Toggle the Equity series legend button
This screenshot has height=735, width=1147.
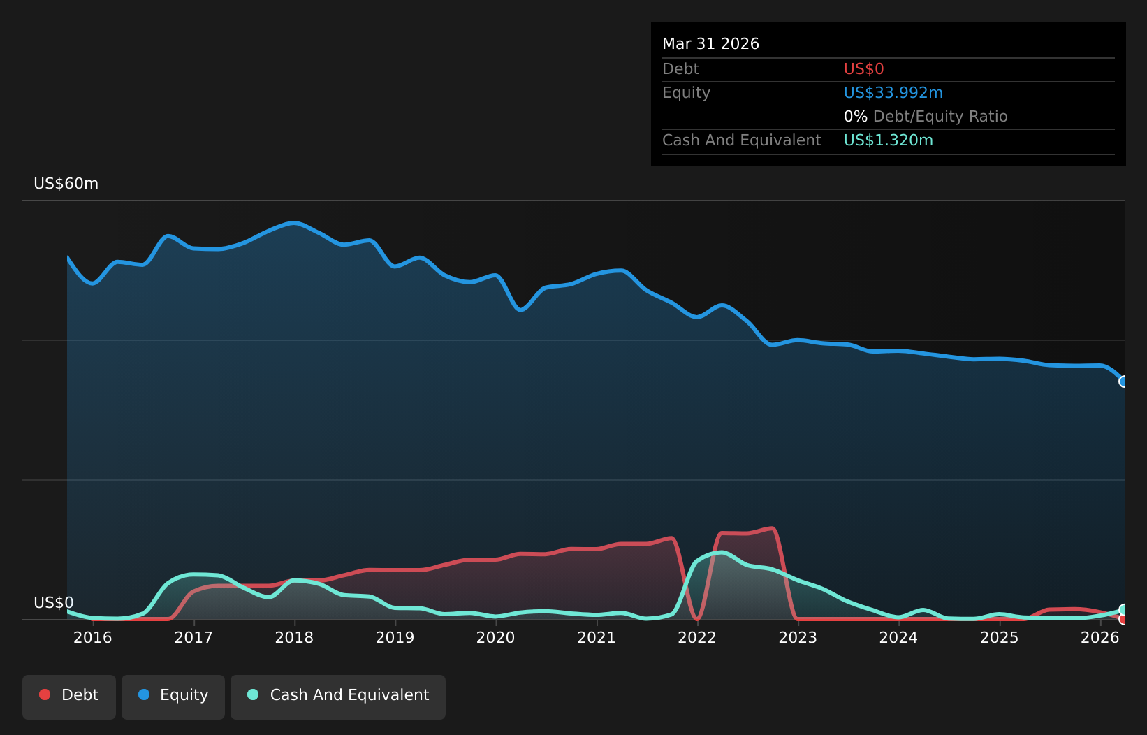coord(173,697)
